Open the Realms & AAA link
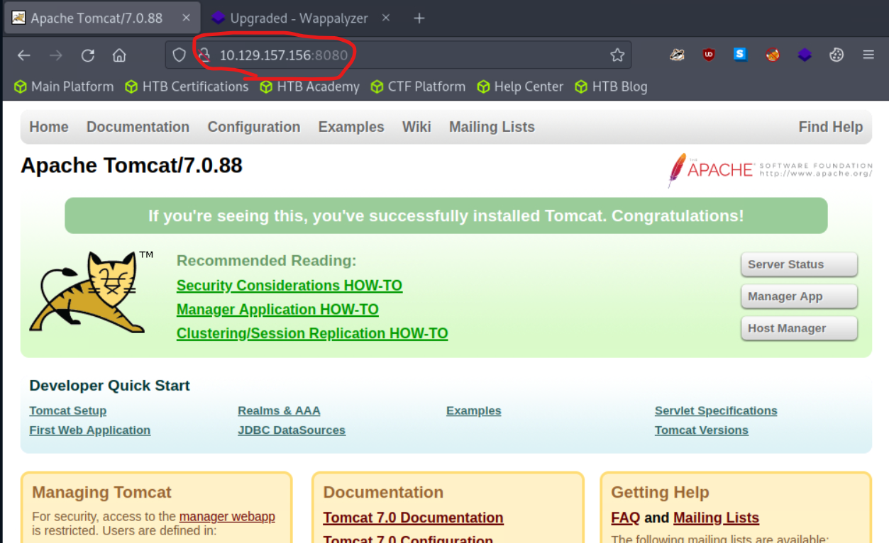Screen dimensions: 889x543 [279, 410]
